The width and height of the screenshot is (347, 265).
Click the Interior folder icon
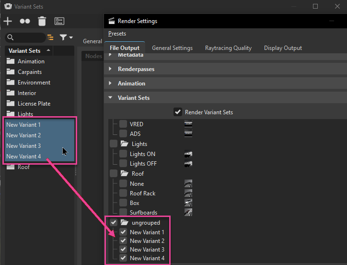(x=11, y=93)
